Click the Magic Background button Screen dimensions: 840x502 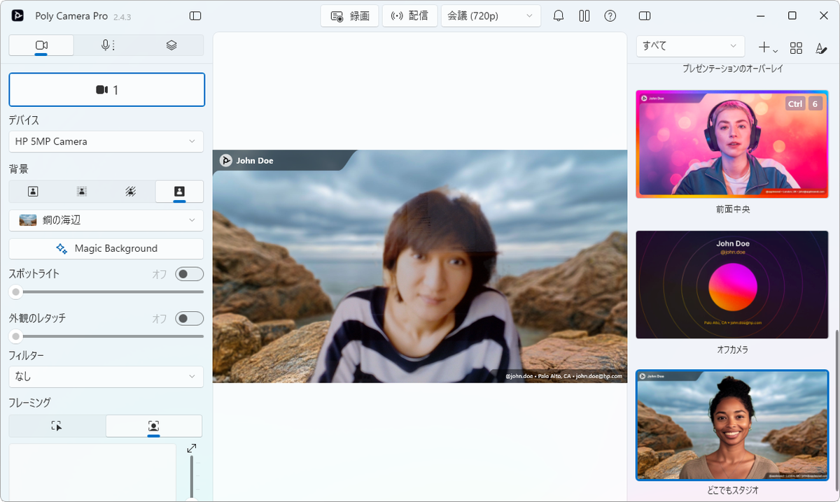point(106,248)
